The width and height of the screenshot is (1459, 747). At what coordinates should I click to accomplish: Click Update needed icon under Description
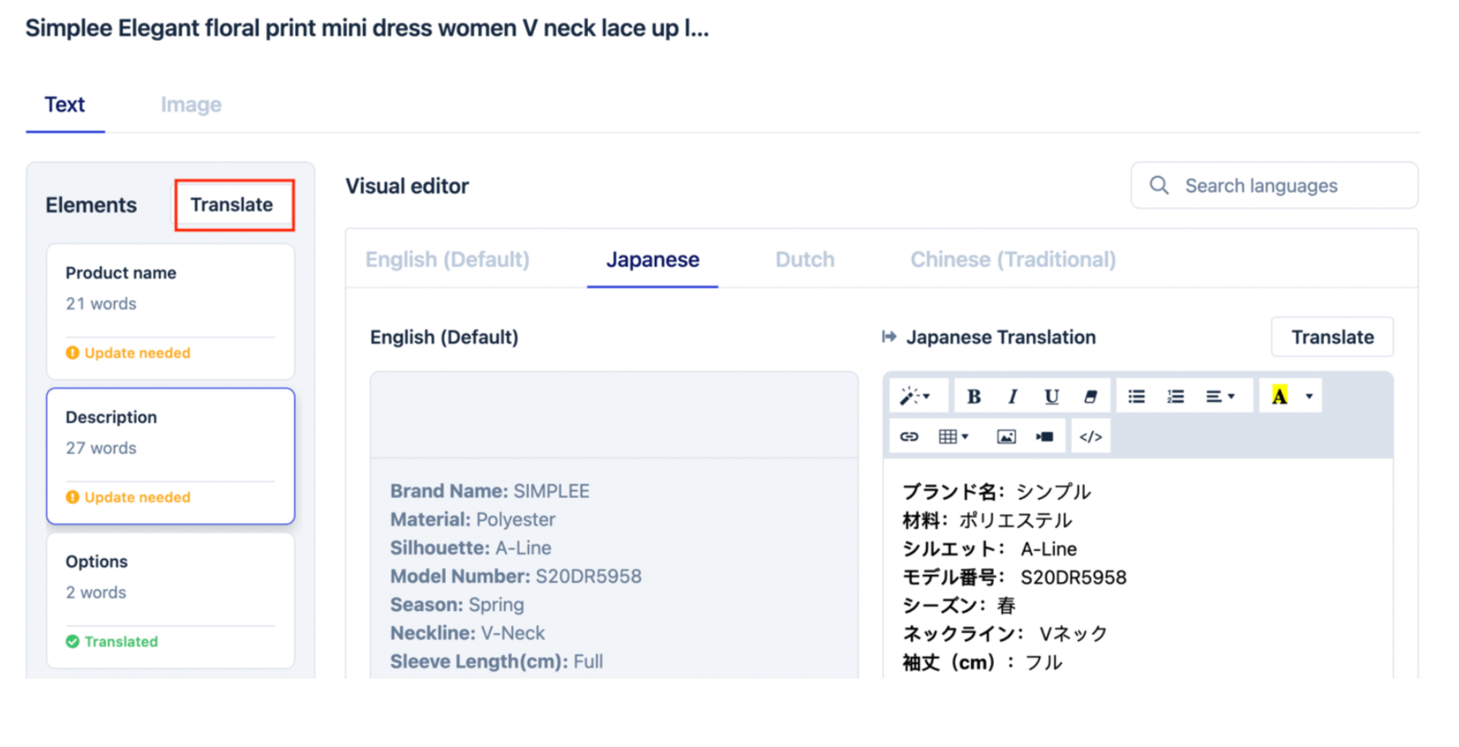pyautogui.click(x=73, y=497)
